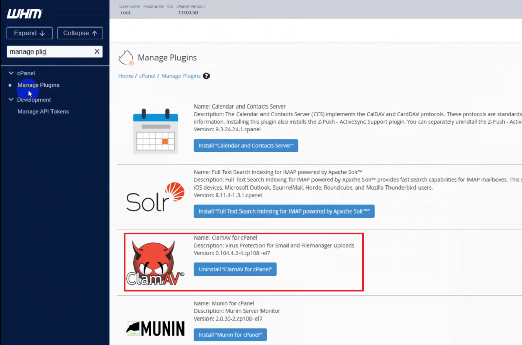Viewport: 522px width, 345px height.
Task: Click the cPanel breadcrumb link
Action: pos(147,76)
